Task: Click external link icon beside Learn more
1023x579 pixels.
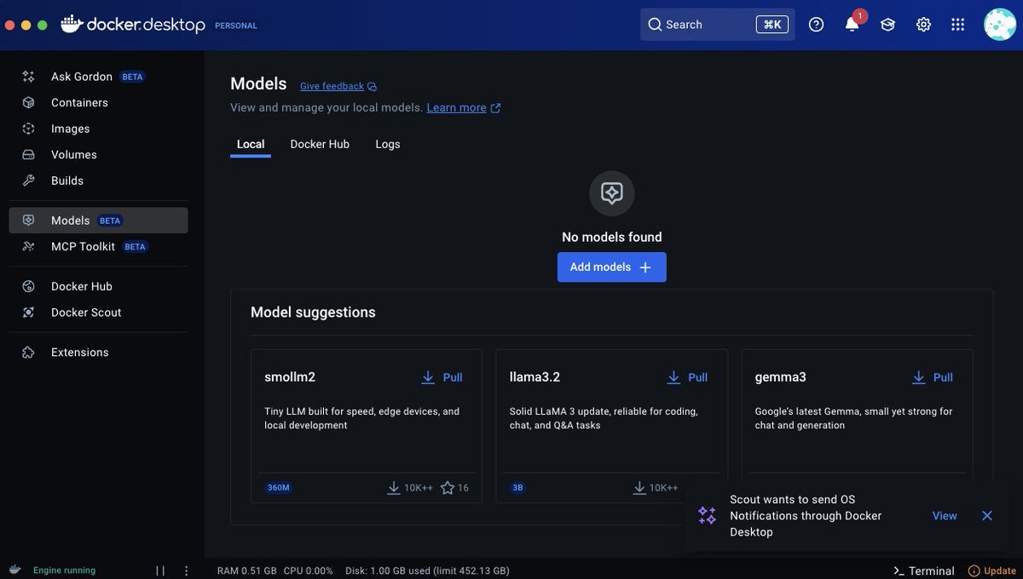Action: click(x=495, y=108)
